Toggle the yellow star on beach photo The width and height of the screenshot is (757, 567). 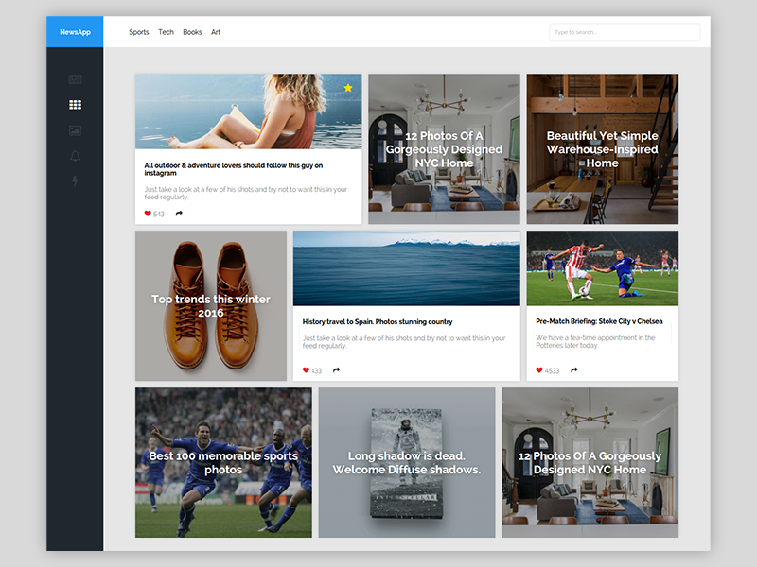348,88
